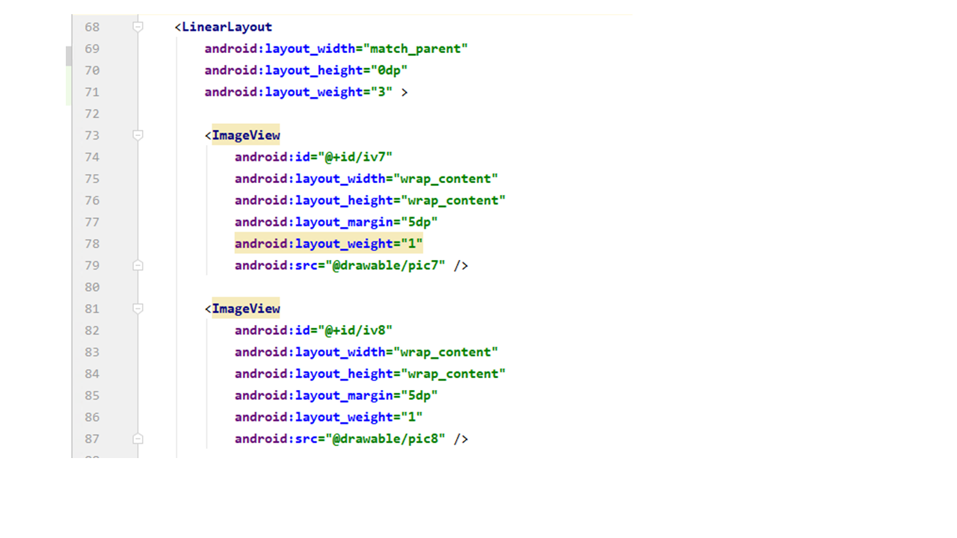The width and height of the screenshot is (957, 538).
Task: Click the "match_parent" layout_width value
Action: [416, 49]
